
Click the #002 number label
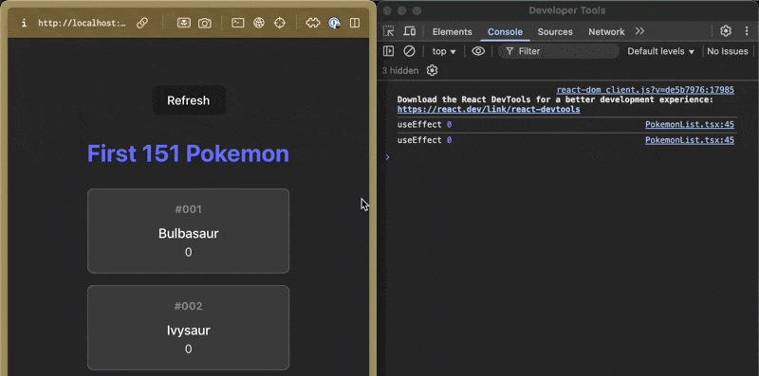[x=188, y=306]
